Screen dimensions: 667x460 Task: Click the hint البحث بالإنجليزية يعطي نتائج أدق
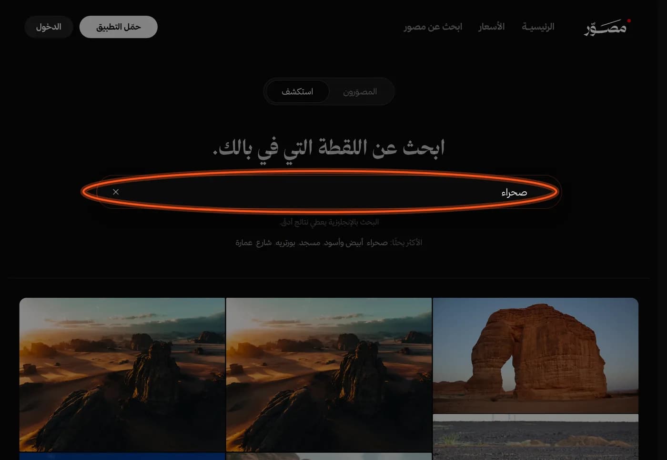click(329, 222)
